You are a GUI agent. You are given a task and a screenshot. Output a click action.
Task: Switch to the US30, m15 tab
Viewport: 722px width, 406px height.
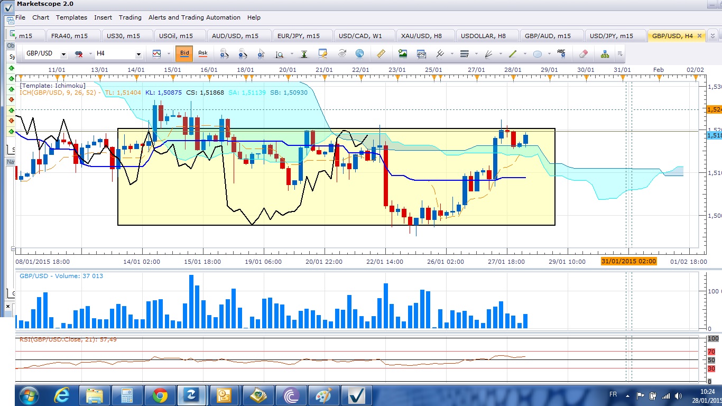(126, 36)
